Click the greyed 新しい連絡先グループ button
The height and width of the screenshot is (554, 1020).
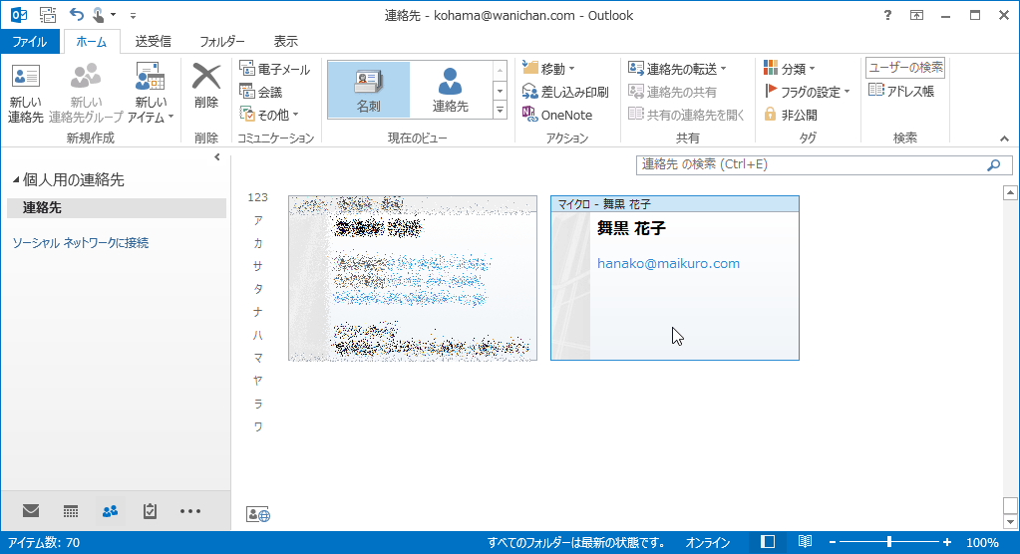coord(85,93)
